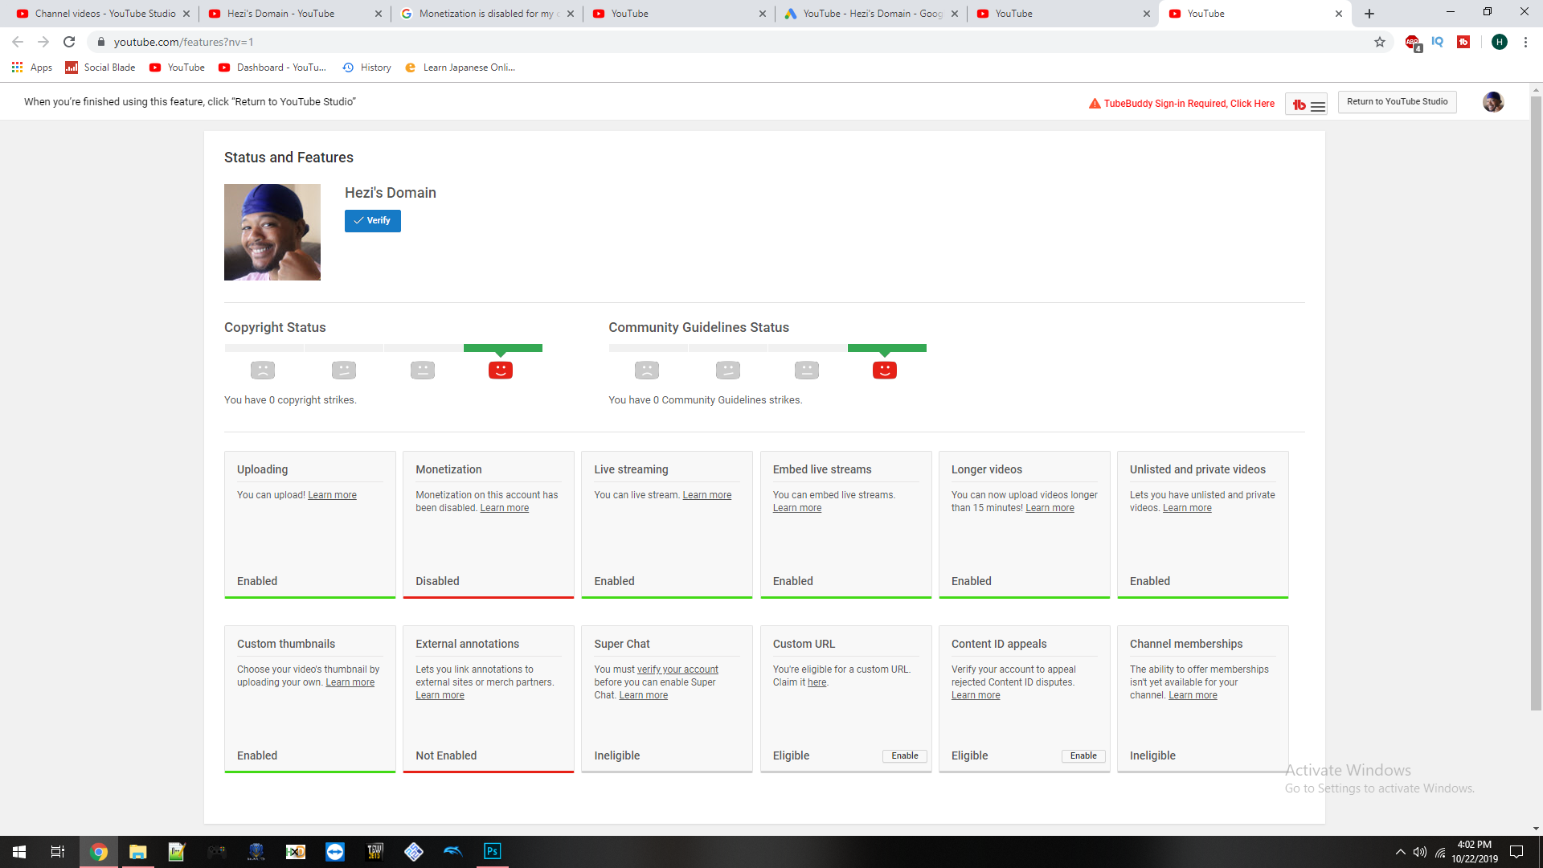
Task: Click the Verify button on channel profile
Action: coord(372,219)
